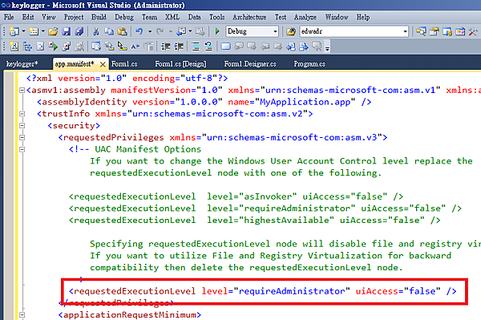Comment out the selected lines icon
This screenshot has width=481, height=320.
click(x=196, y=47)
